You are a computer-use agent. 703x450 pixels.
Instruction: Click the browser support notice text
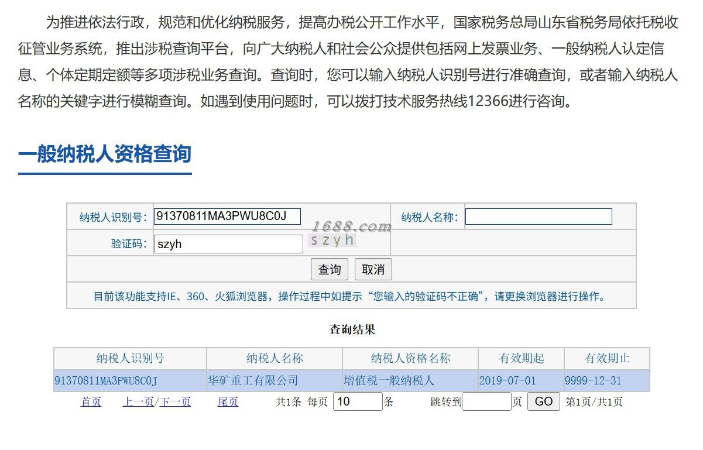pyautogui.click(x=351, y=296)
